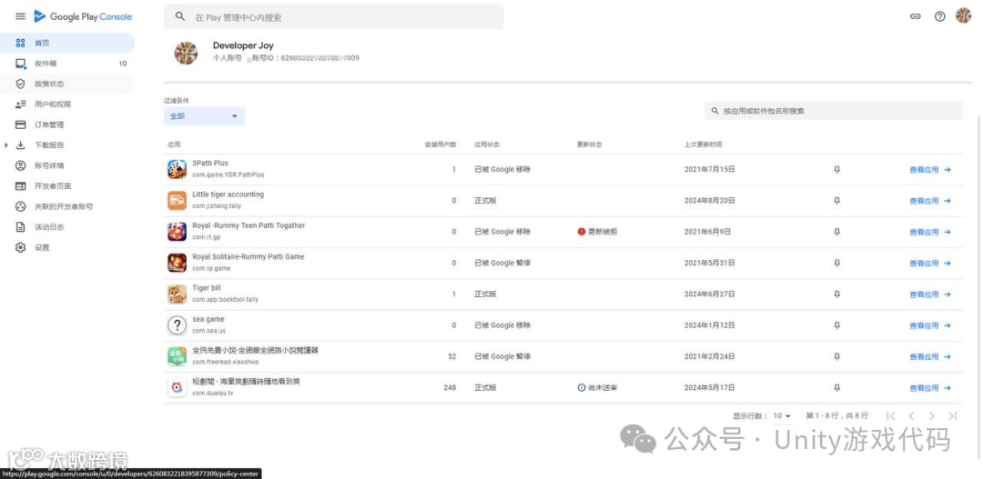Click 查看应用 for Tiger bill
The height and width of the screenshot is (479, 983).
click(x=930, y=294)
